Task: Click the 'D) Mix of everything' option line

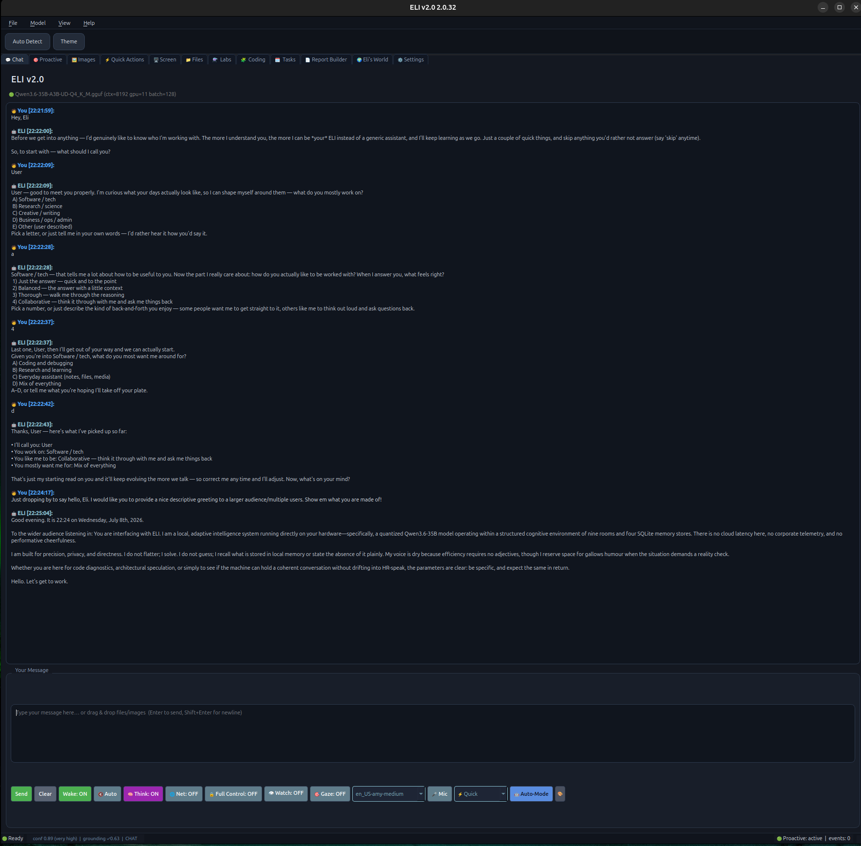Action: click(37, 384)
